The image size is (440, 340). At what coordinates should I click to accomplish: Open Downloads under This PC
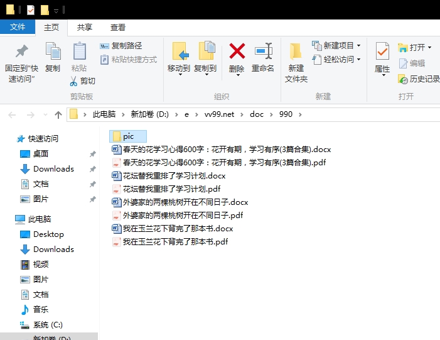pos(47,250)
